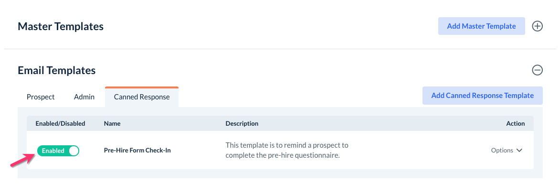This screenshot has width=560, height=195.
Task: Click the Pre-Hire Form Check-In template name
Action: 137,151
